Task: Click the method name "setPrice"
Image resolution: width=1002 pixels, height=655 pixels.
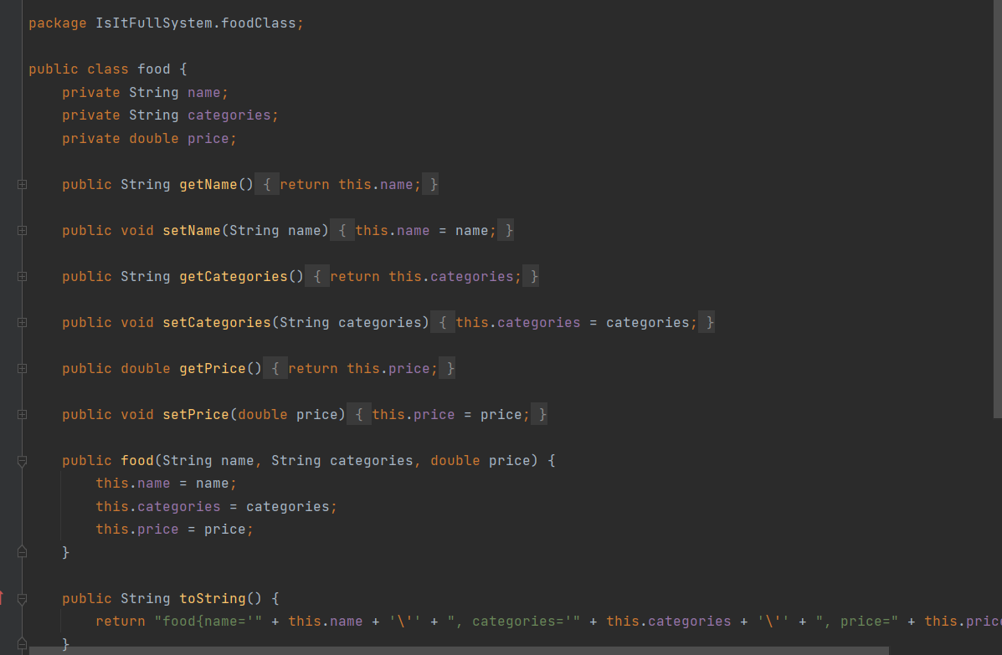Action: click(x=196, y=414)
